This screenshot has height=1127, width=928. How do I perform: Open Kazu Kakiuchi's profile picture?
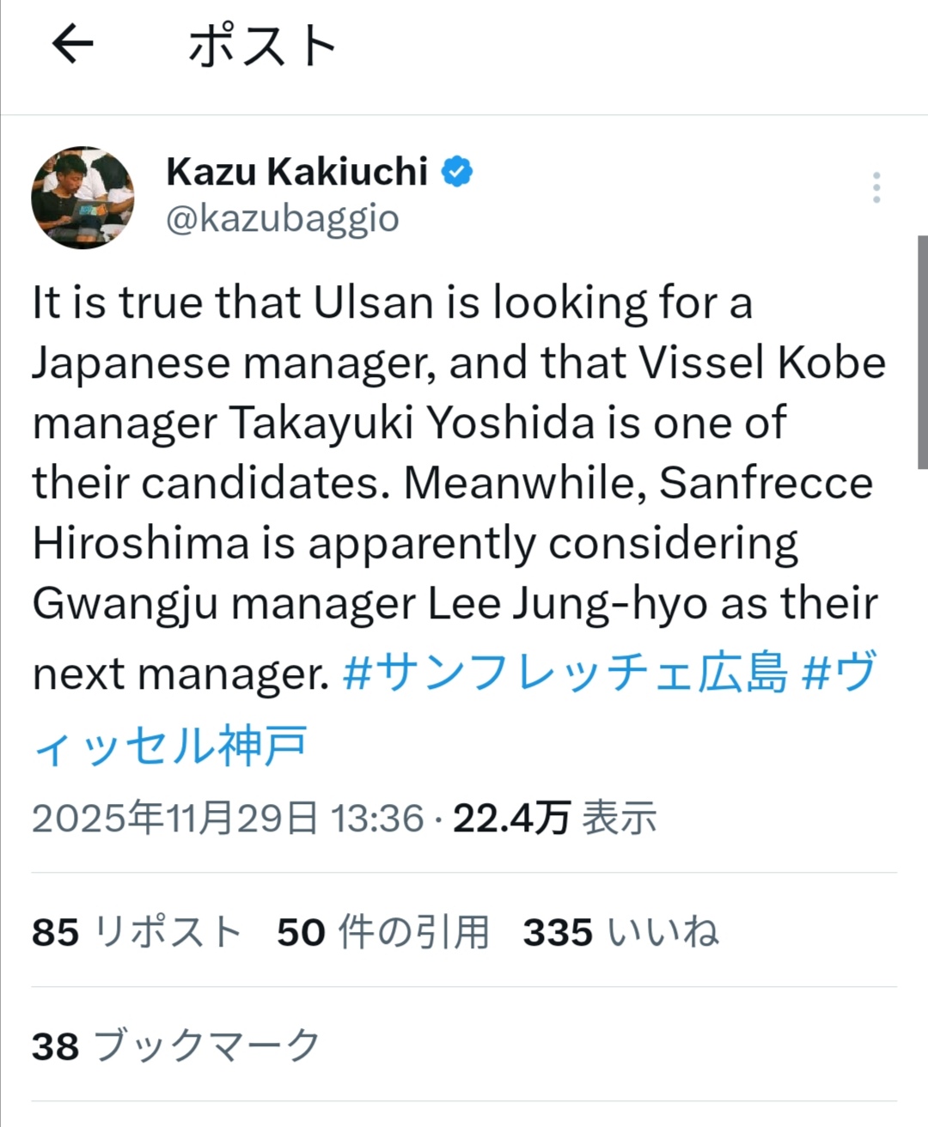(82, 198)
